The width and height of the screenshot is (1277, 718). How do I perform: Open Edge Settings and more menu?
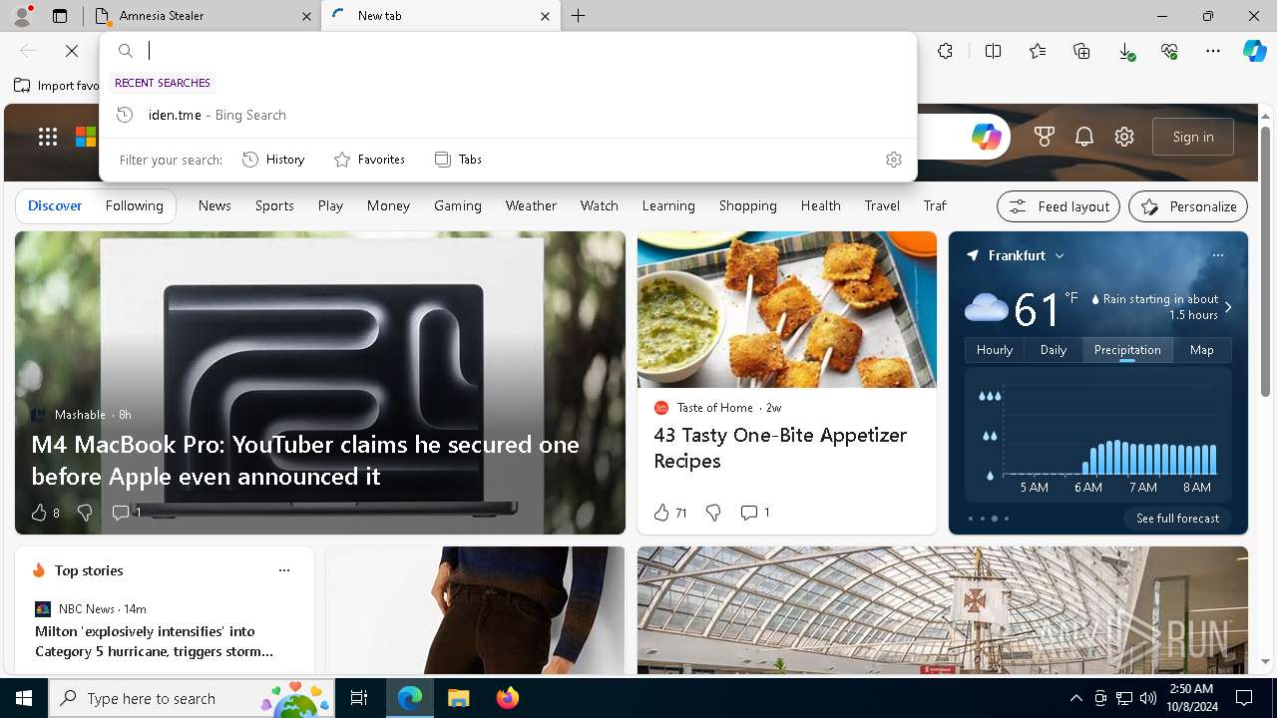pyautogui.click(x=1213, y=51)
